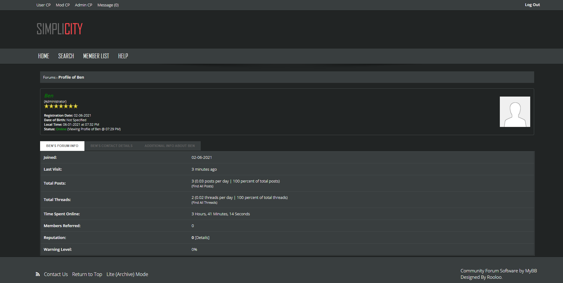The image size is (563, 283).
Task: Click the SimpliCity forum logo
Action: coord(60,29)
